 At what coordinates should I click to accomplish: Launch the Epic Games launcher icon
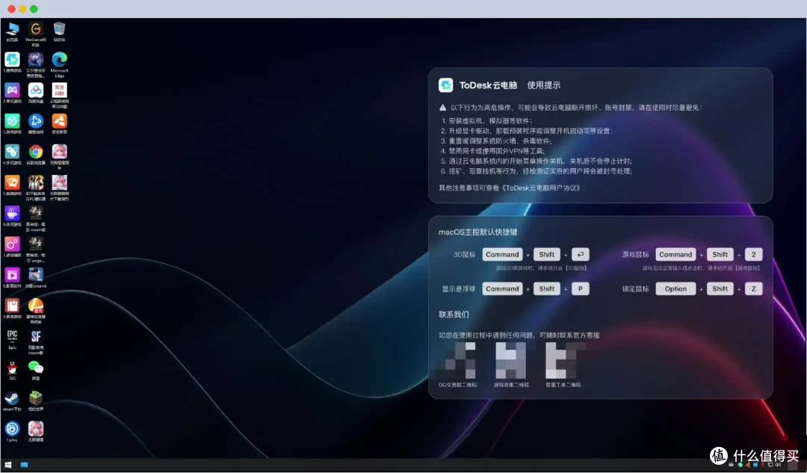point(13,336)
